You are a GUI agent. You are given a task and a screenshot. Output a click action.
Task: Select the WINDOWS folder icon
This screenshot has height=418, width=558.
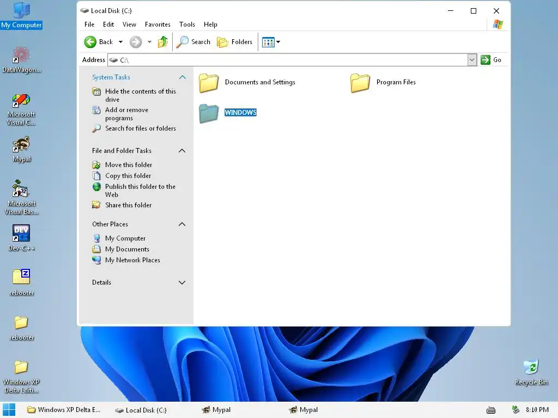pos(209,113)
